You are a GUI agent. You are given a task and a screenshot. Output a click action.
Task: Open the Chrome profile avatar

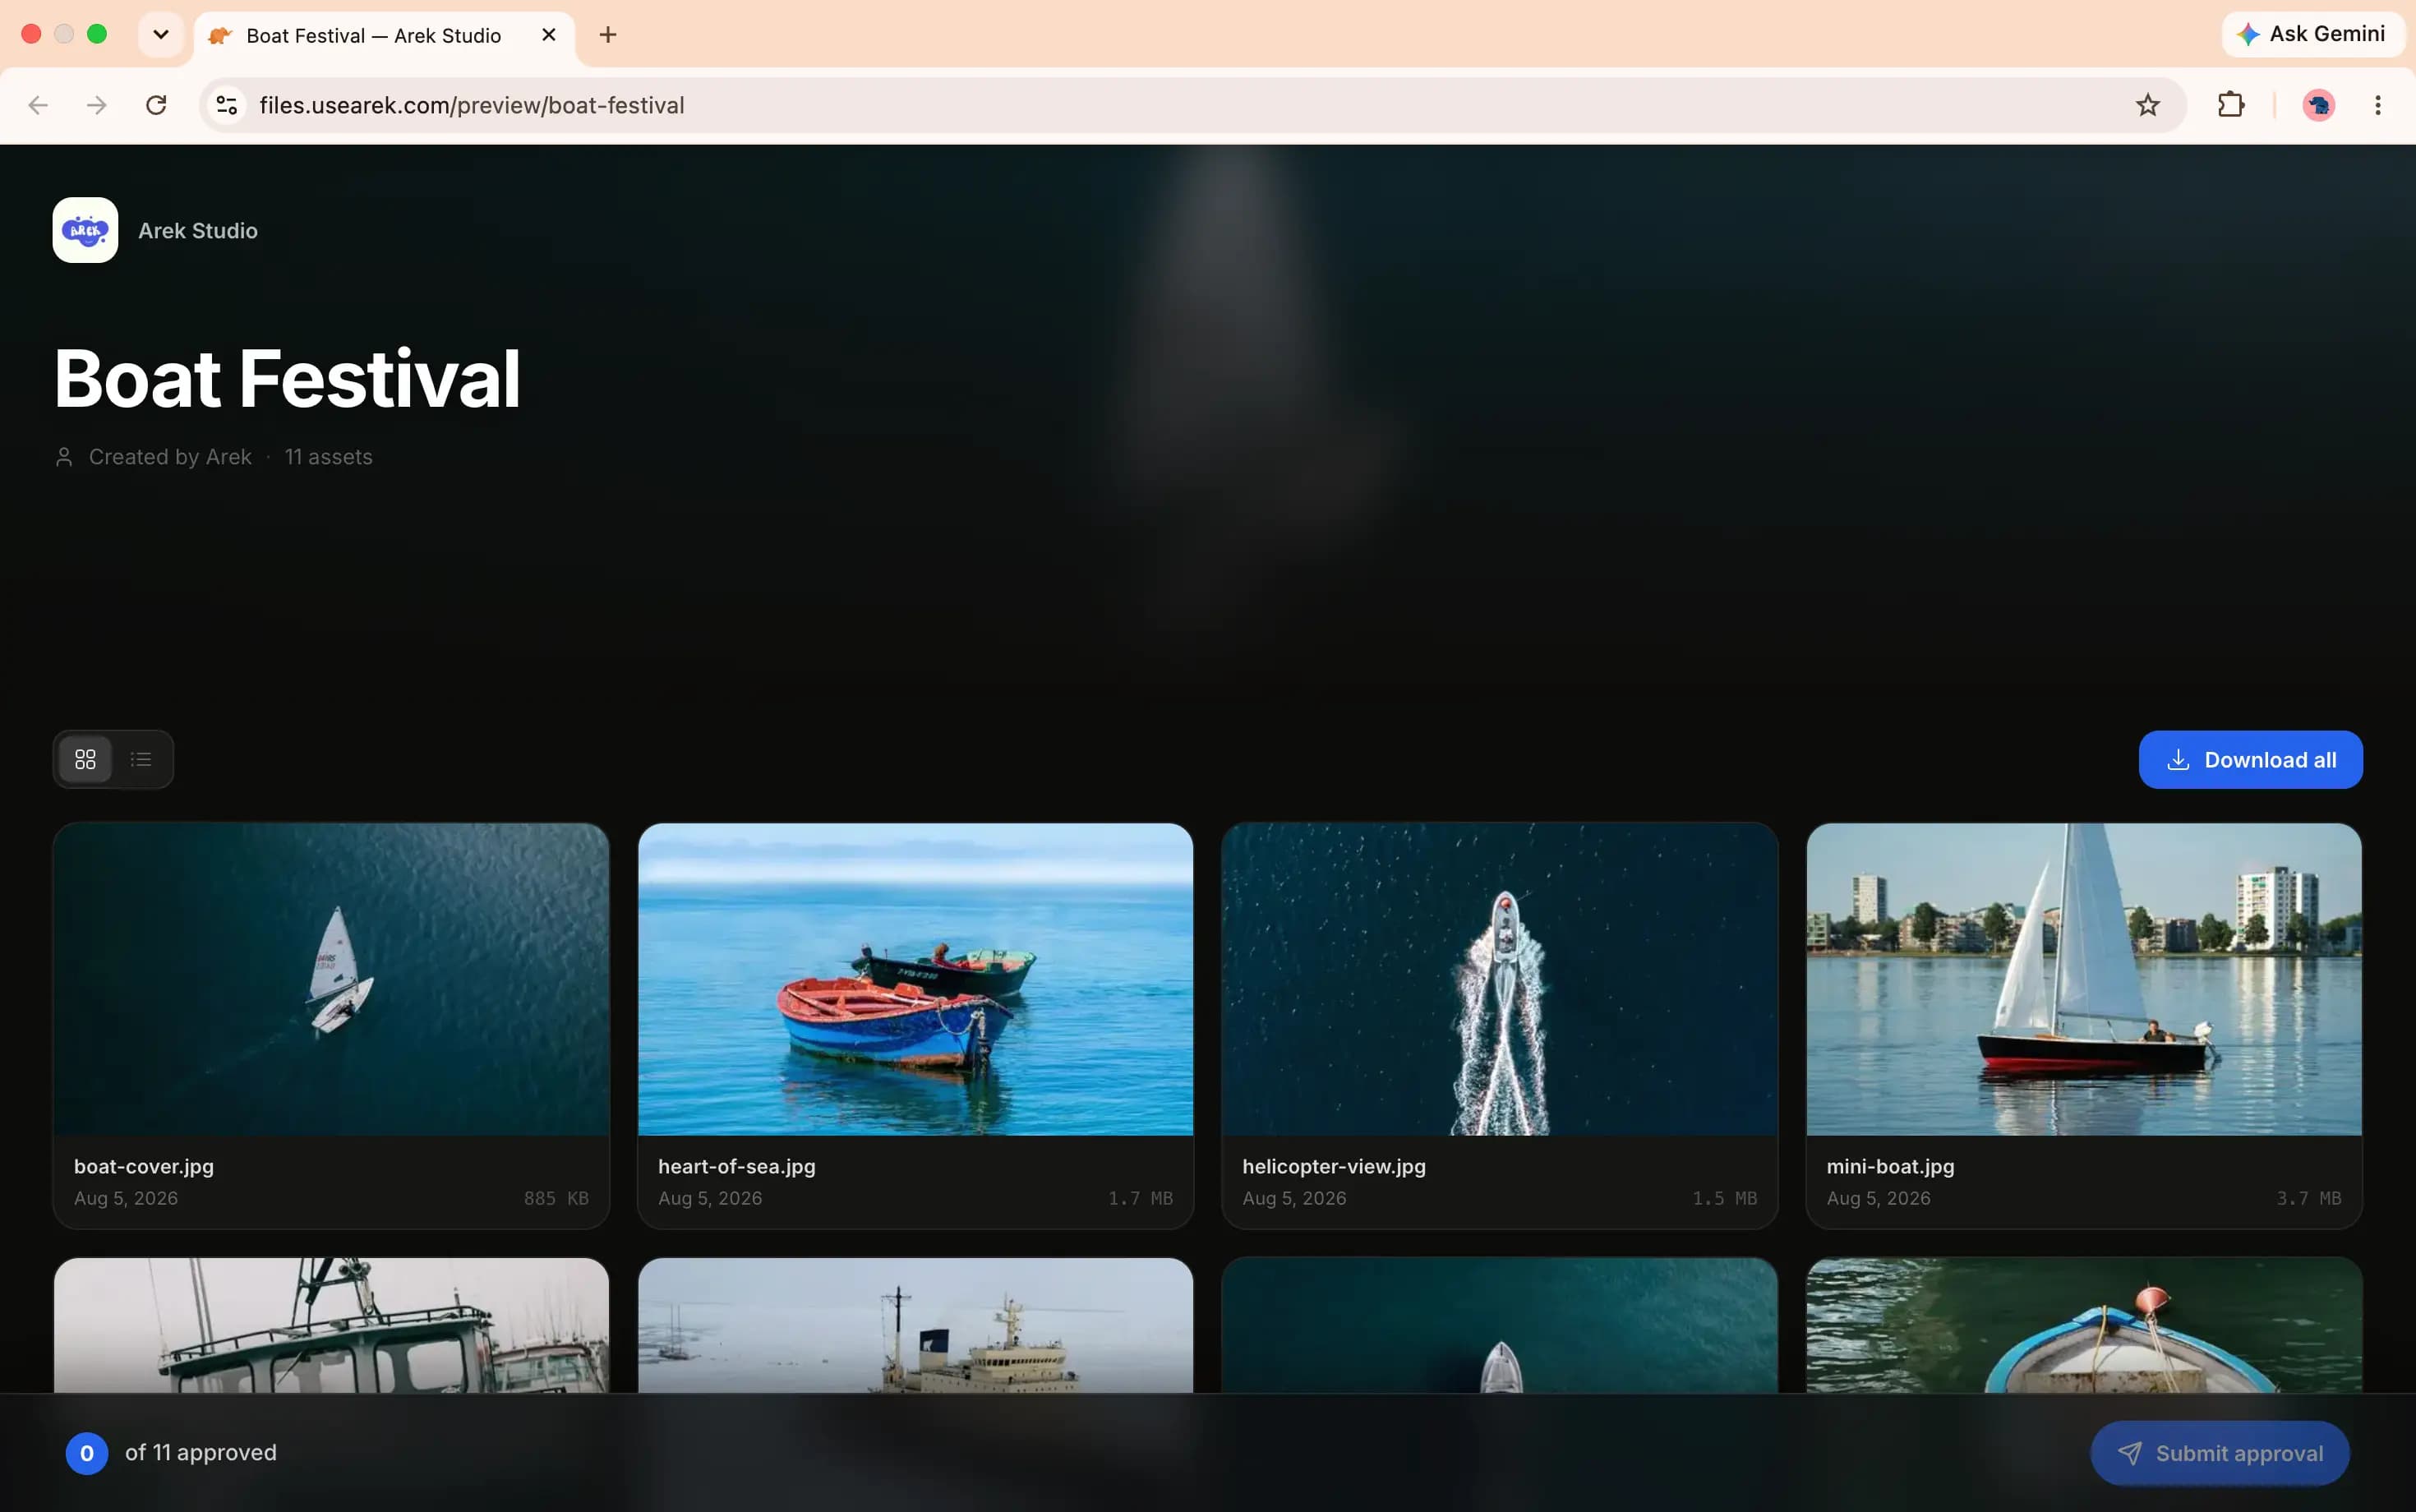pos(2319,105)
